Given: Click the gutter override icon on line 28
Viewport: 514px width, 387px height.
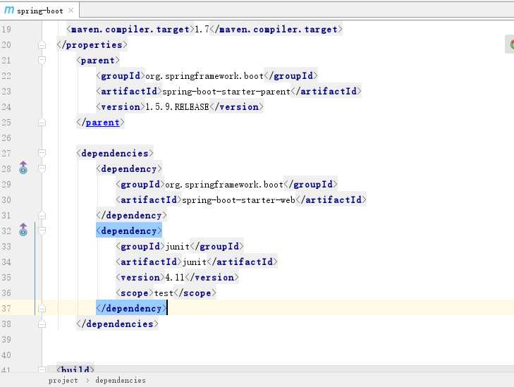Looking at the screenshot, I should tap(23, 168).
